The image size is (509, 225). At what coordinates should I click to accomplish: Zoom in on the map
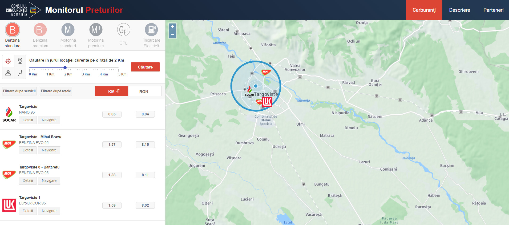pos(172,27)
